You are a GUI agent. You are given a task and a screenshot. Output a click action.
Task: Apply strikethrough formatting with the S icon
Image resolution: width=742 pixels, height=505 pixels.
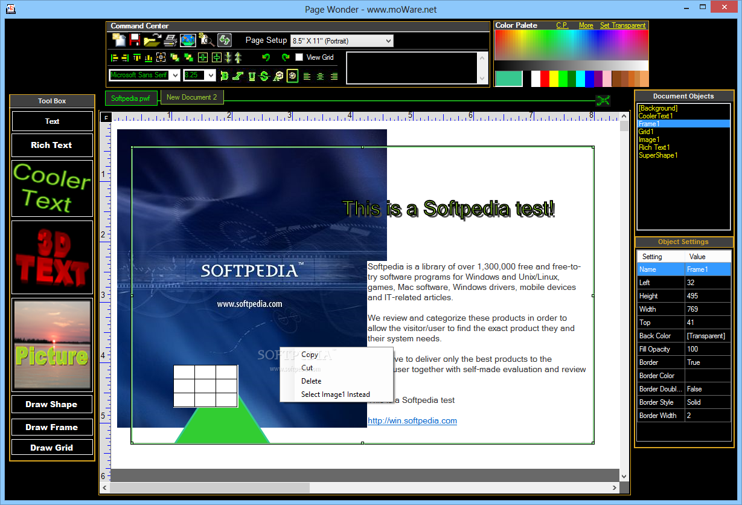pyautogui.click(x=264, y=76)
